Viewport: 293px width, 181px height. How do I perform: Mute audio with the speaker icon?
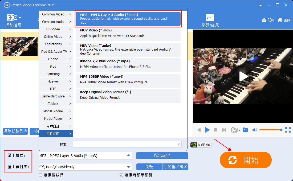tap(255, 130)
